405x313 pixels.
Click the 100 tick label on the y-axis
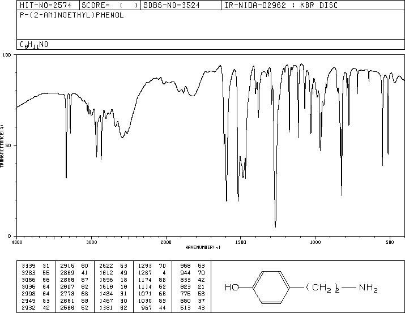pos(7,55)
